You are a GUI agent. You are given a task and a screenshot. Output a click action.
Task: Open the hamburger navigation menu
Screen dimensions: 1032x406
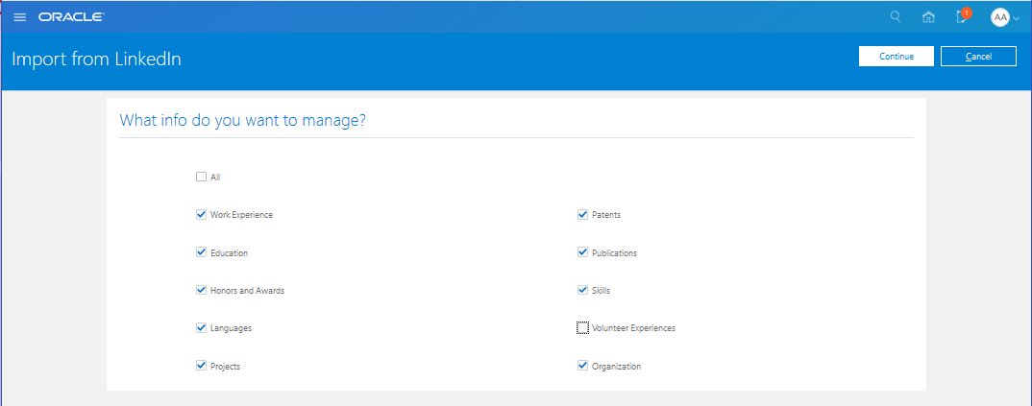coord(20,17)
